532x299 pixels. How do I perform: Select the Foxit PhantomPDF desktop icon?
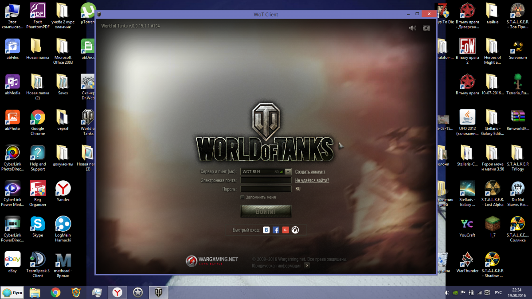point(38,16)
